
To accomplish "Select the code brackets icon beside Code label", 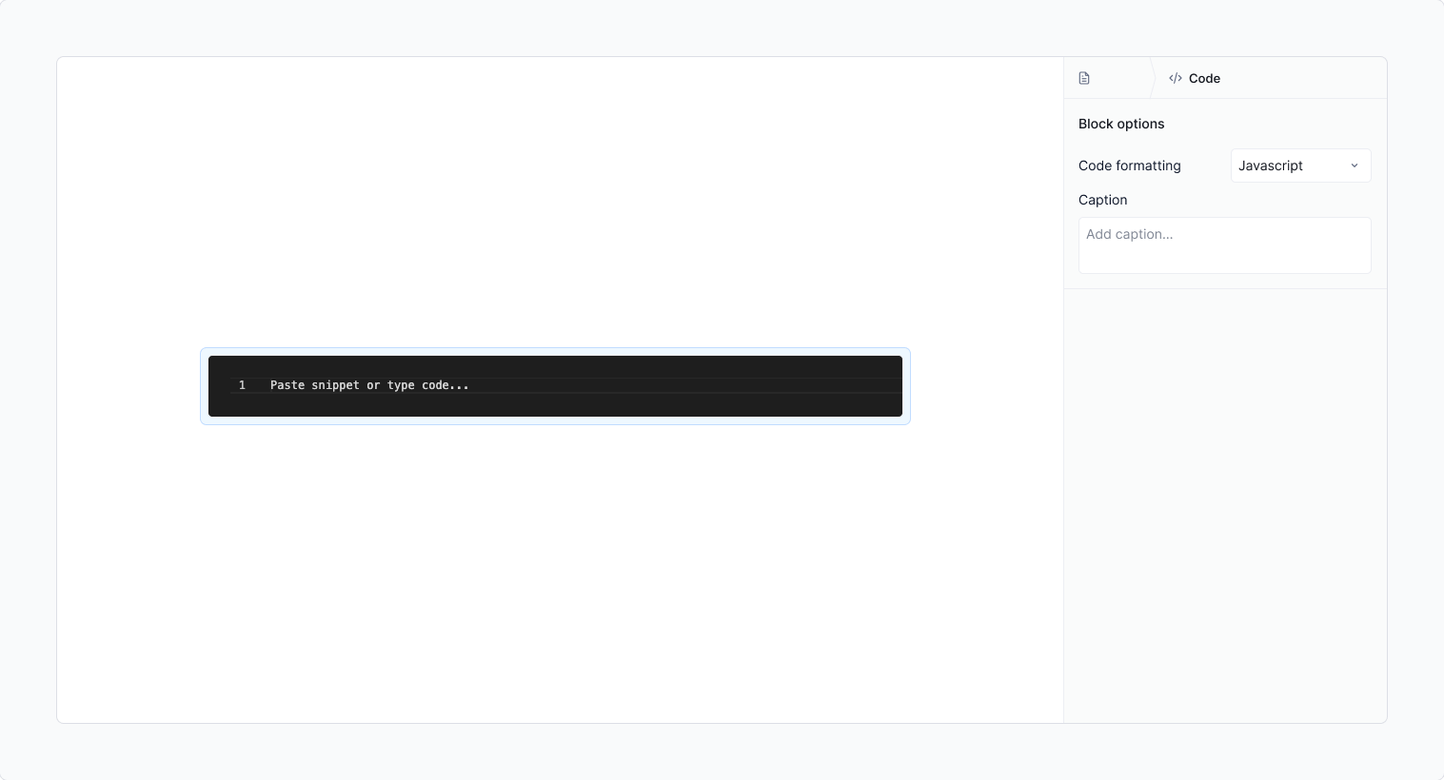I will coord(1175,78).
